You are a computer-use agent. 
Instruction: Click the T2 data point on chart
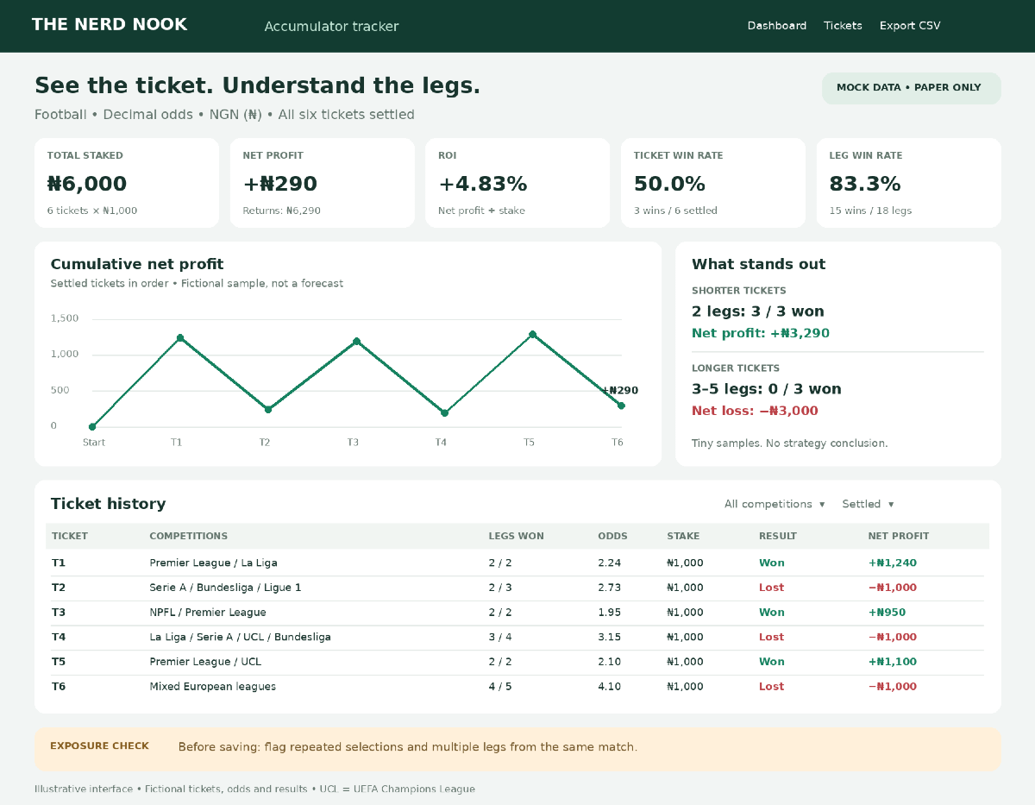click(x=268, y=409)
